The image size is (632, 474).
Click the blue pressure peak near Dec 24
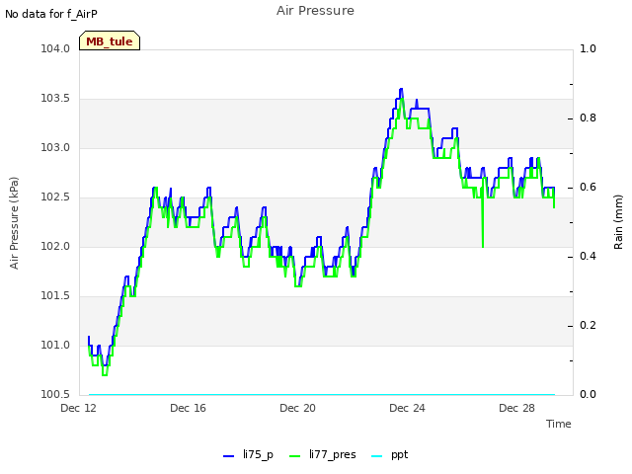point(401,90)
